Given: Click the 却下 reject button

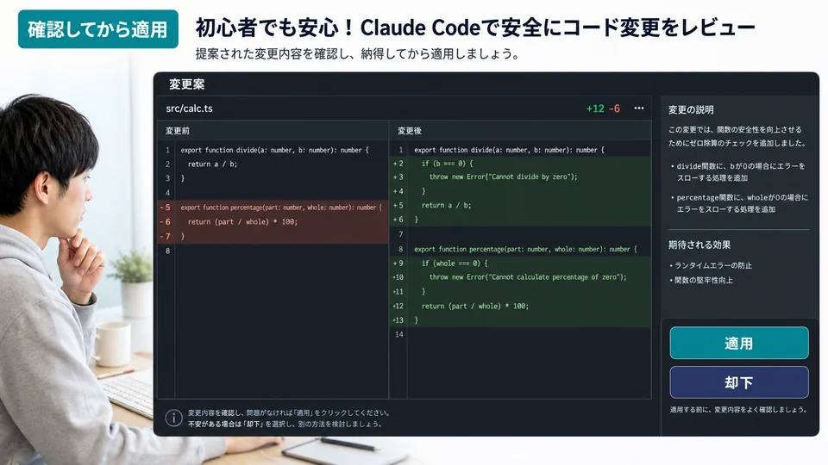Looking at the screenshot, I should [x=739, y=382].
